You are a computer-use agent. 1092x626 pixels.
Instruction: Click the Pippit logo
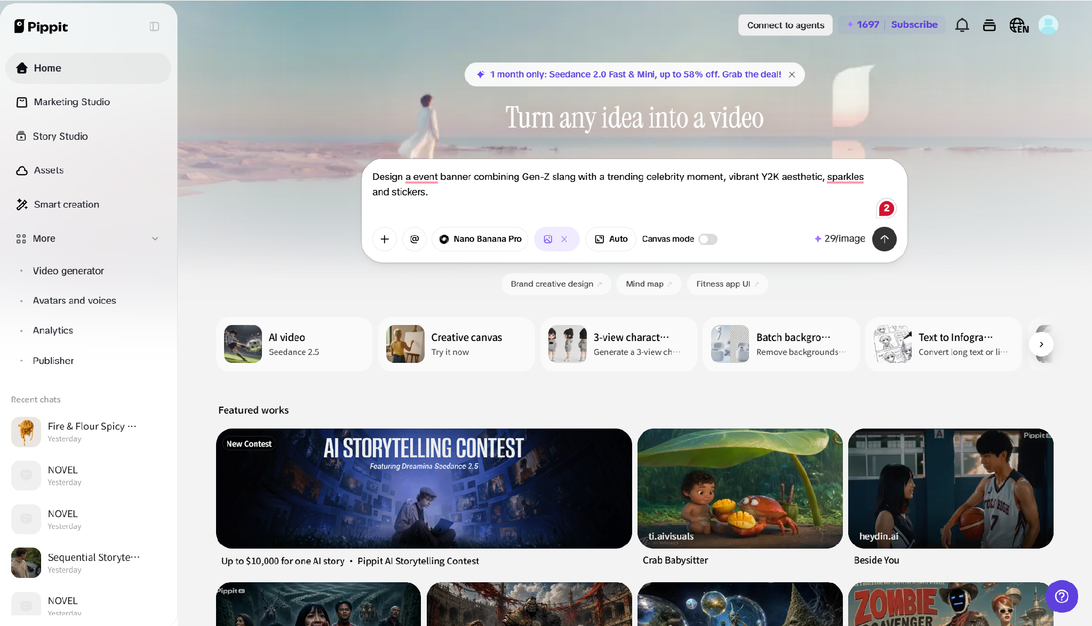coord(41,27)
